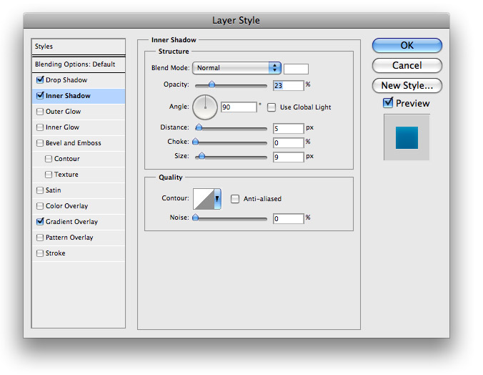Click the Noise slider handle

(x=195, y=218)
